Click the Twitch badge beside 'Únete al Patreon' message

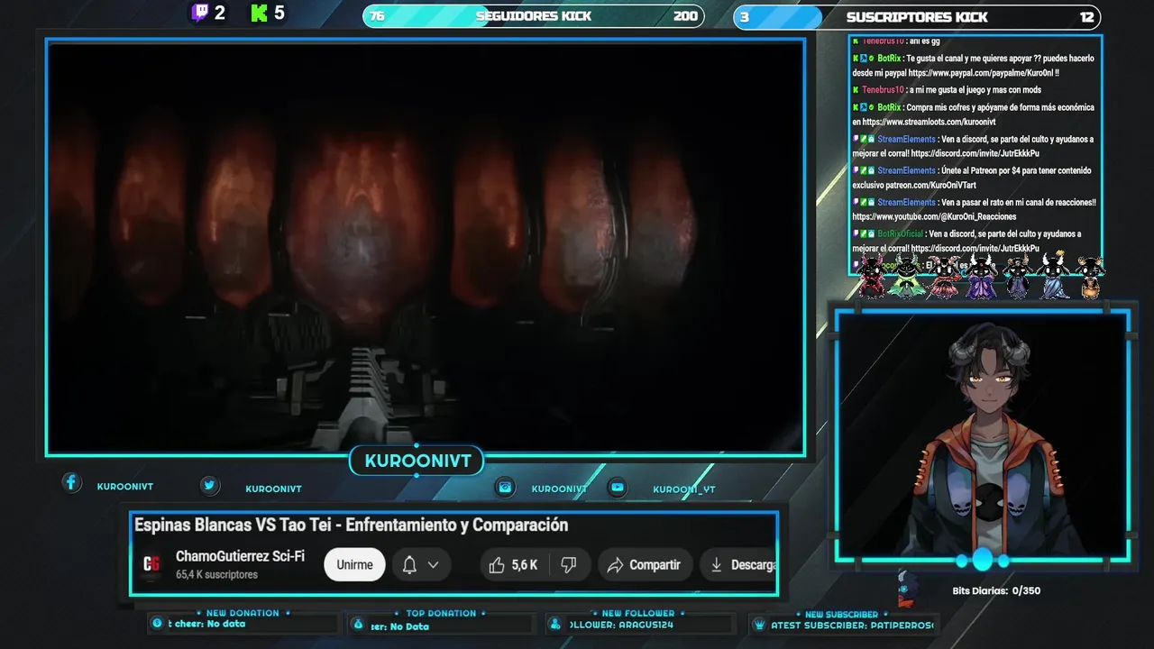tap(856, 170)
